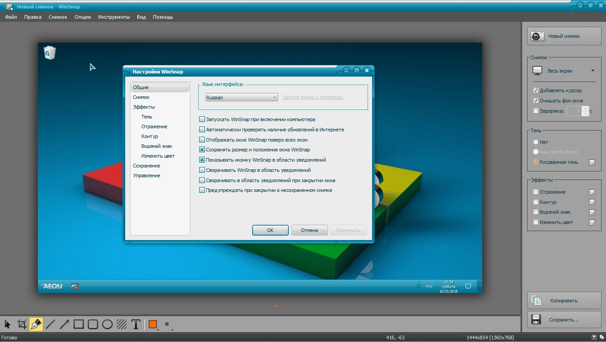Open the Опции menu
The image size is (606, 342).
coord(82,17)
